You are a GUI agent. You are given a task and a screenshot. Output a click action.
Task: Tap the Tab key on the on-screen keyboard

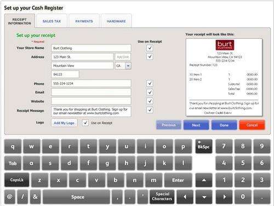click(x=13, y=163)
